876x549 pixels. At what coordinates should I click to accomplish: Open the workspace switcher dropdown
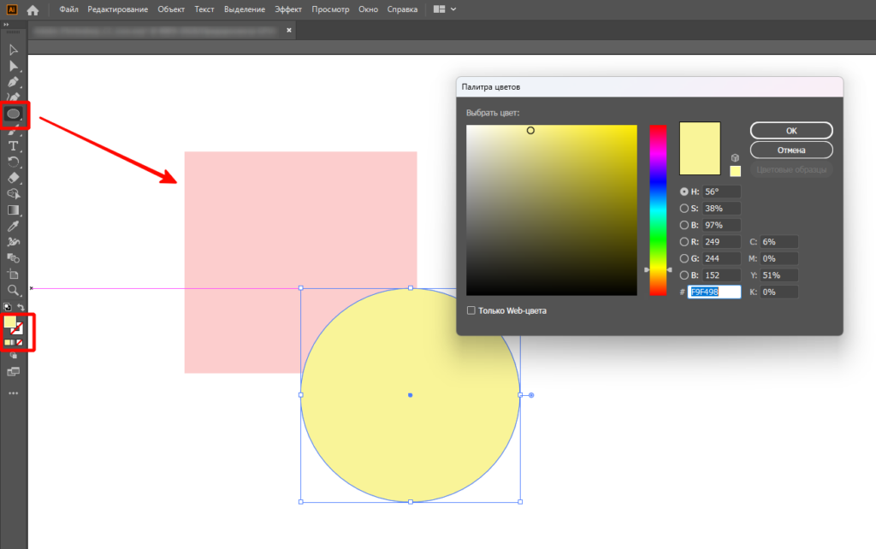(x=445, y=10)
